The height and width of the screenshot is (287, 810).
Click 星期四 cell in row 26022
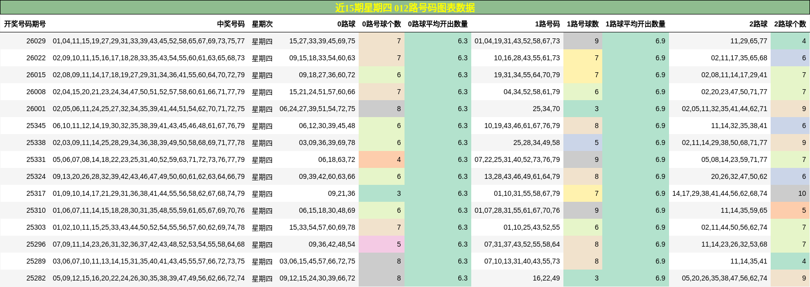tap(262, 58)
